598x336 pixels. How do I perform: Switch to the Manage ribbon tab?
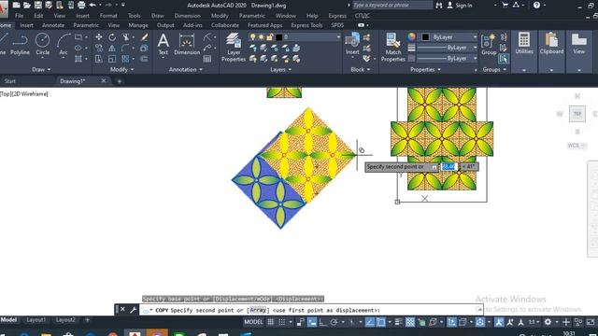138,25
